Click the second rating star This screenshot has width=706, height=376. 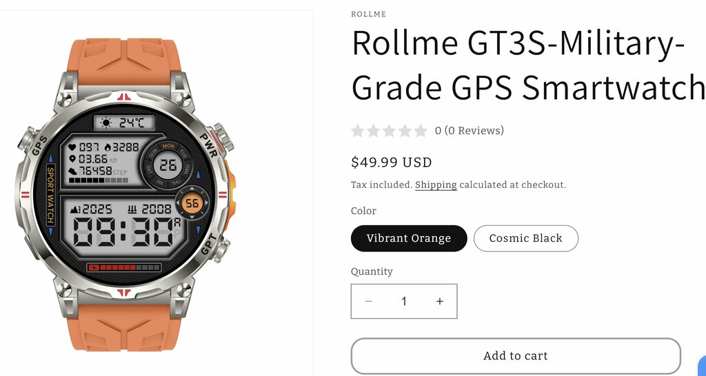(x=374, y=131)
